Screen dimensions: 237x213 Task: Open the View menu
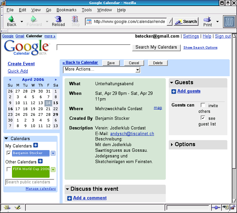(x=36, y=10)
